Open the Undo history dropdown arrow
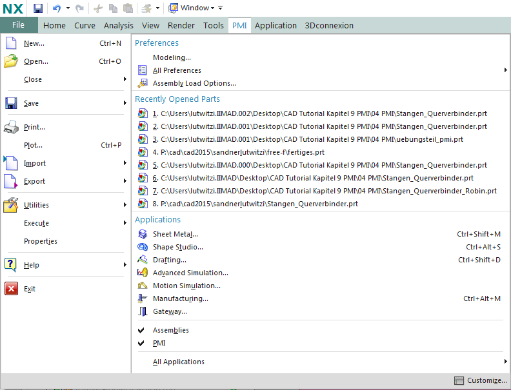Image resolution: width=511 pixels, height=390 pixels. point(68,8)
